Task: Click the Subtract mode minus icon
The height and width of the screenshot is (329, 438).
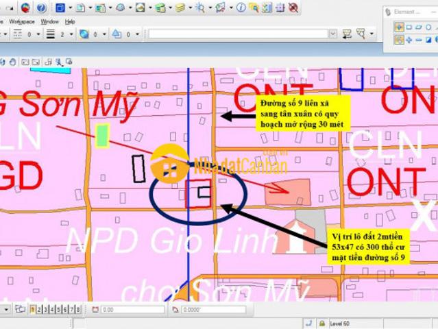Action: pos(419,40)
